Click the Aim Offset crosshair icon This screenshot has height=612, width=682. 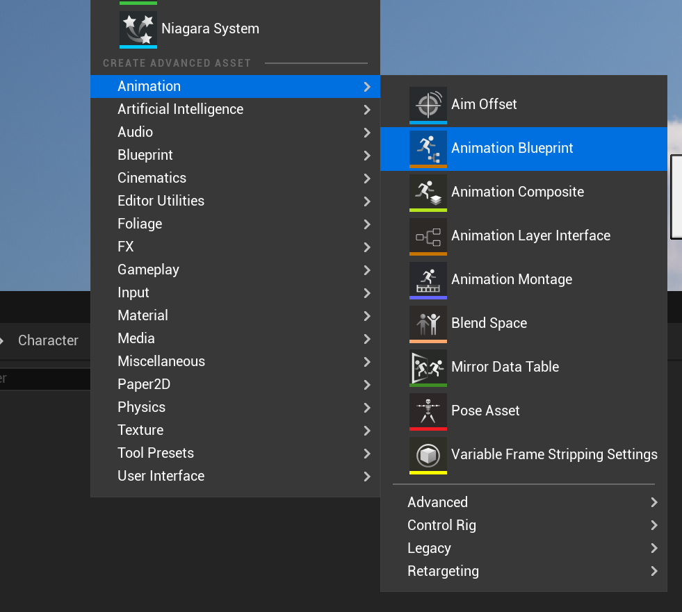click(x=428, y=105)
